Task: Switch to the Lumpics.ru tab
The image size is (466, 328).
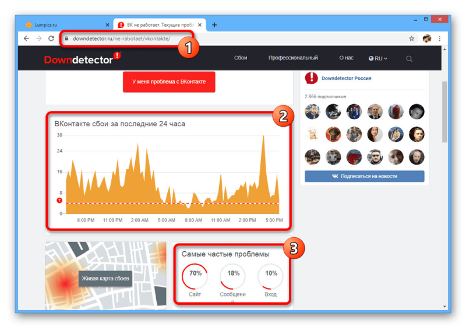Action: click(67, 25)
